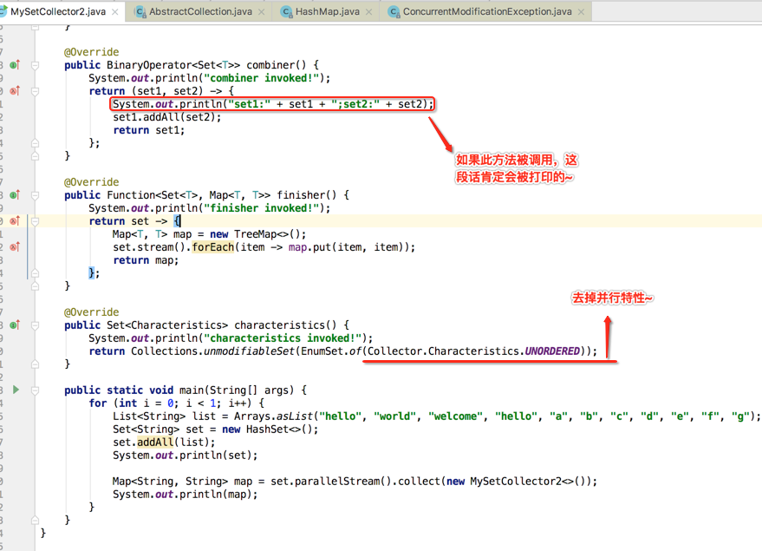Click the 'return map;' line
The image size is (762, 551).
146,260
